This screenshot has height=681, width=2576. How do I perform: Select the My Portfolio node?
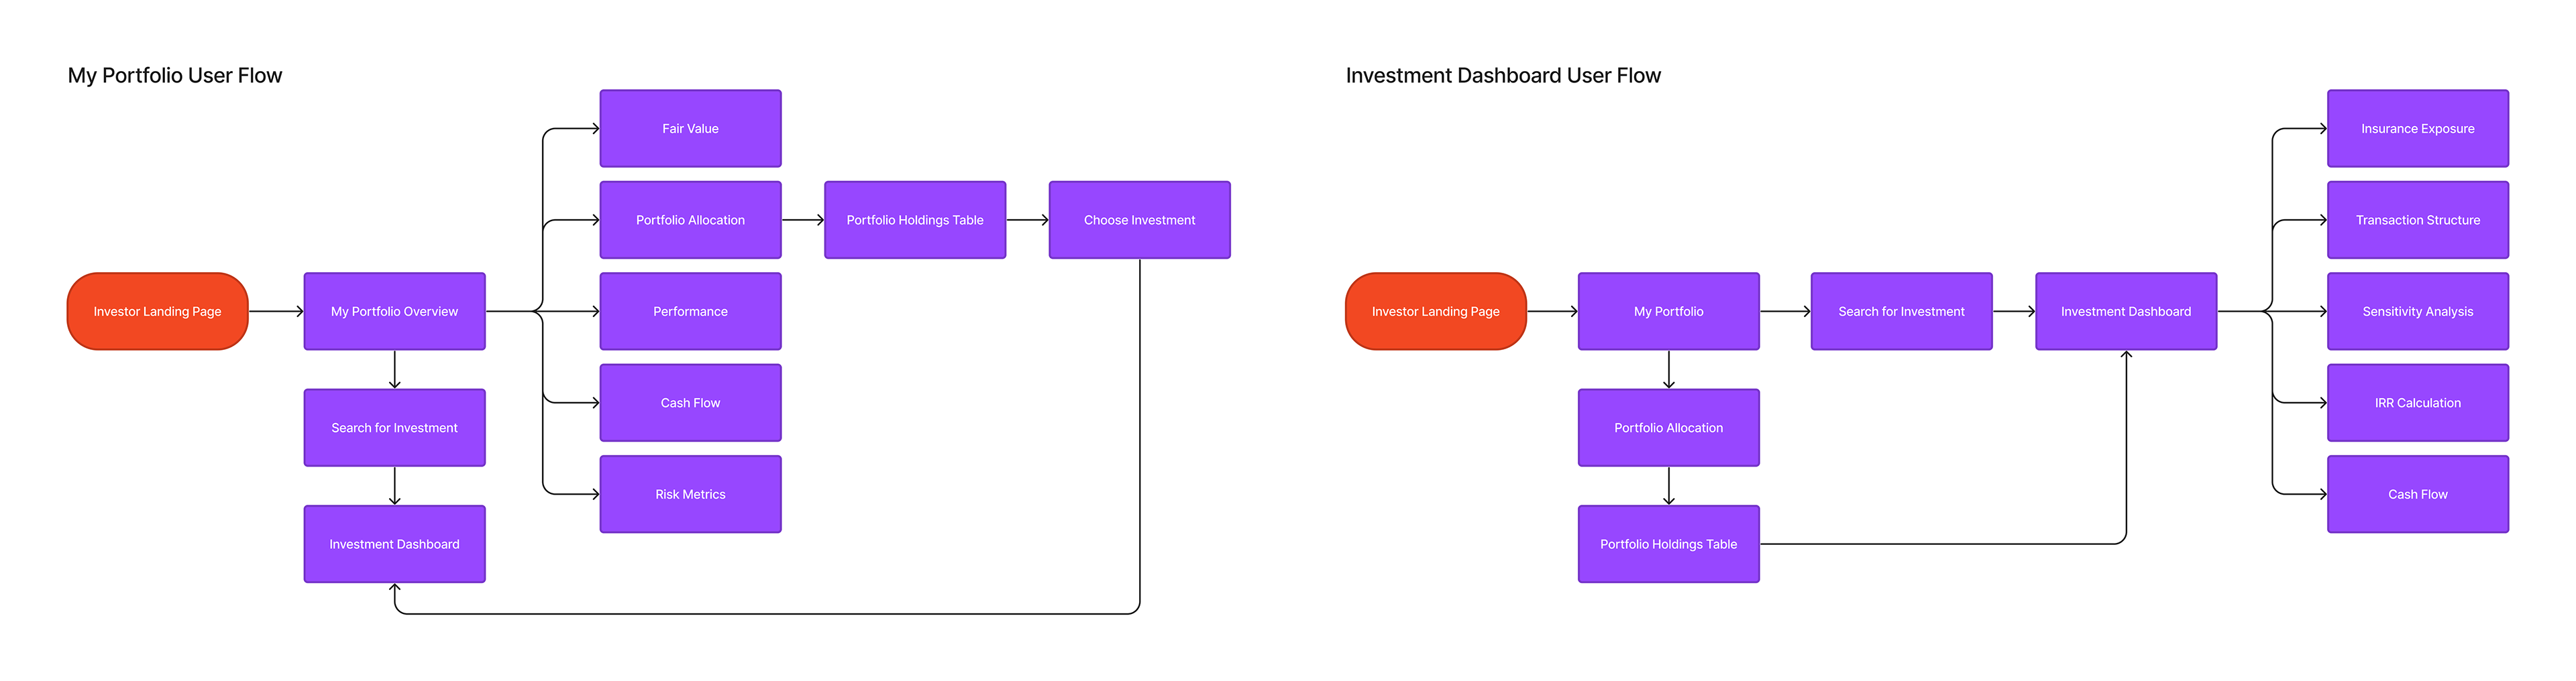click(x=1669, y=312)
